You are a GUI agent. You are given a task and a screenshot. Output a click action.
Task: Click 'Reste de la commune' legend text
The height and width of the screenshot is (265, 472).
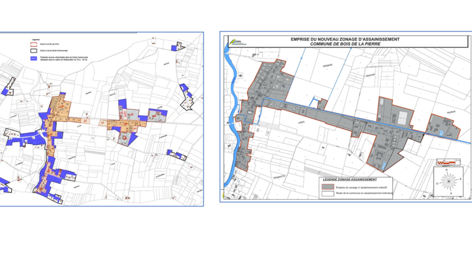click(x=364, y=195)
